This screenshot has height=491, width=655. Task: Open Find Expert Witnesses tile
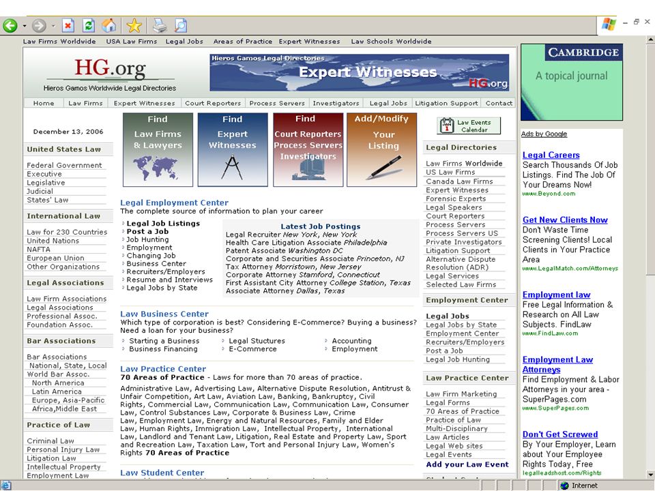(x=233, y=149)
